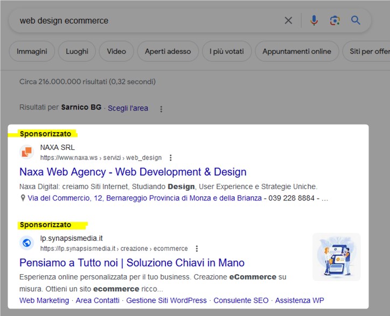Click the phone number 039 228 8884
Viewport: 390px width, 316px height.
[x=291, y=198]
